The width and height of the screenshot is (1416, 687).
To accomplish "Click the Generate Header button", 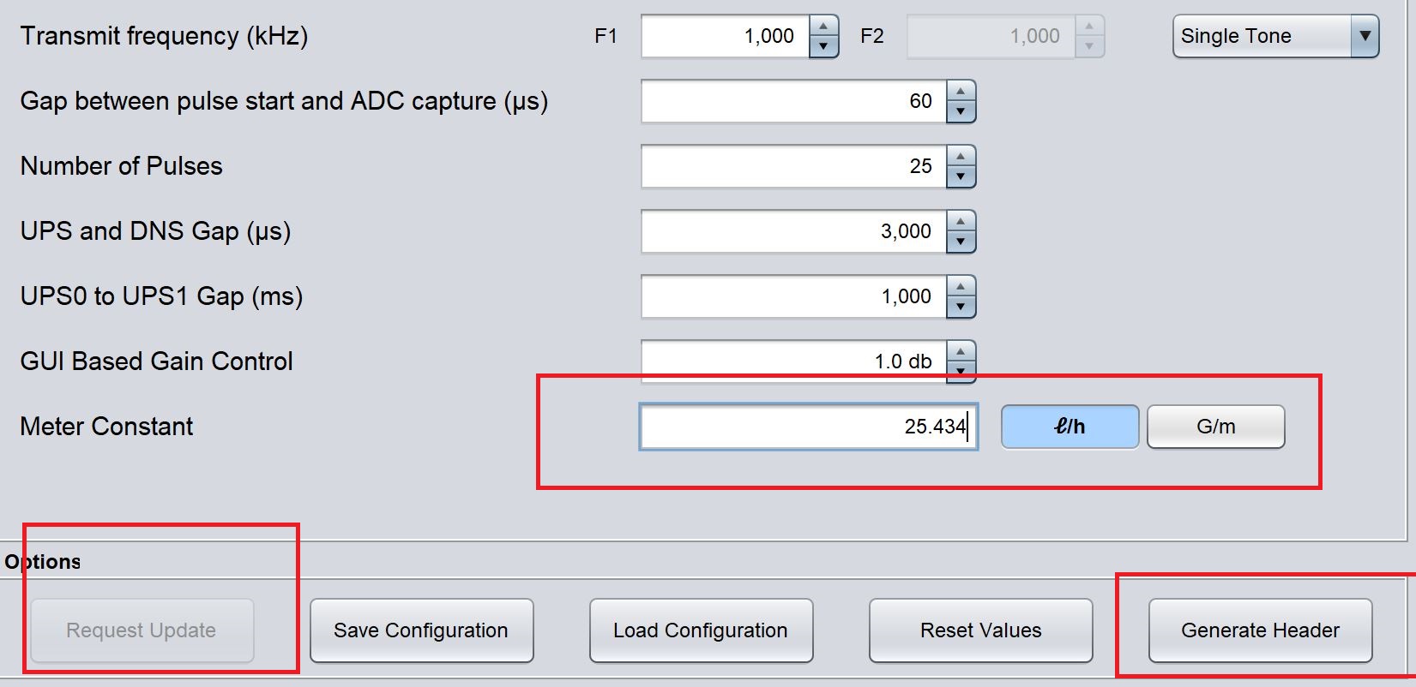I will click(1260, 630).
